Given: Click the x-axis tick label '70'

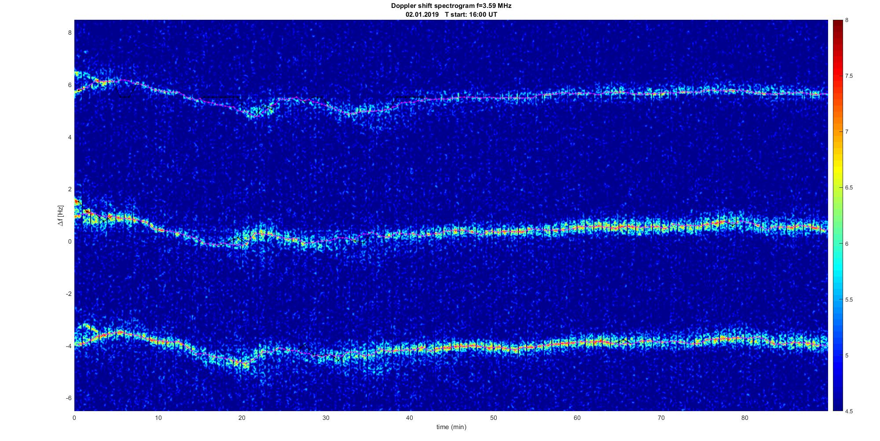Looking at the screenshot, I should [x=661, y=418].
